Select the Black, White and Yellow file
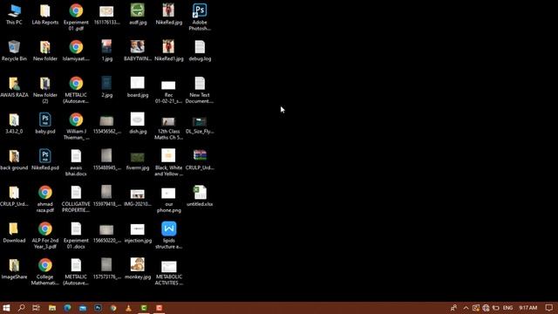The image size is (558, 314). 168,162
